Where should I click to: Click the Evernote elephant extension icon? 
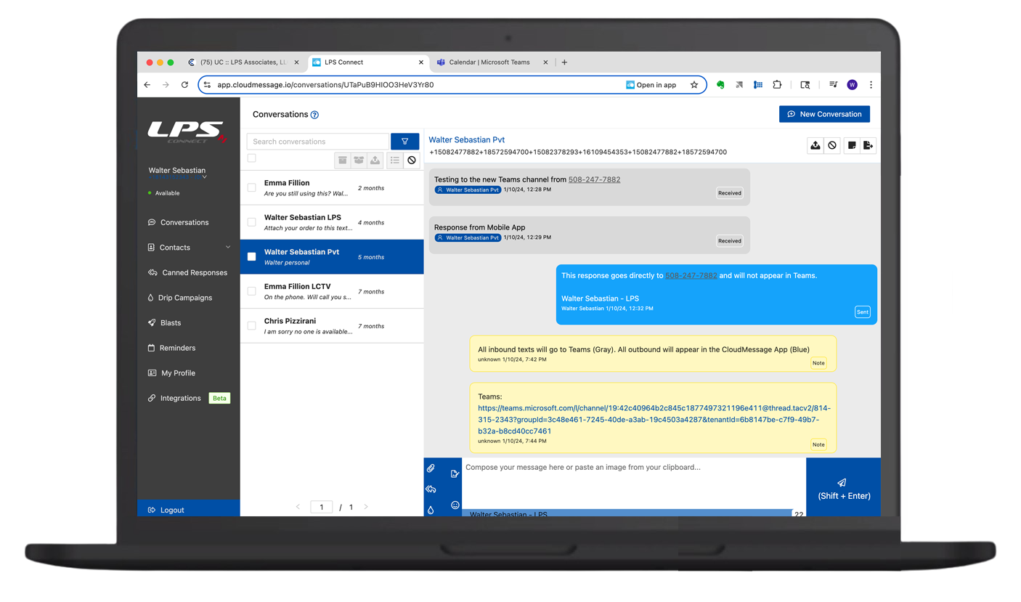720,85
